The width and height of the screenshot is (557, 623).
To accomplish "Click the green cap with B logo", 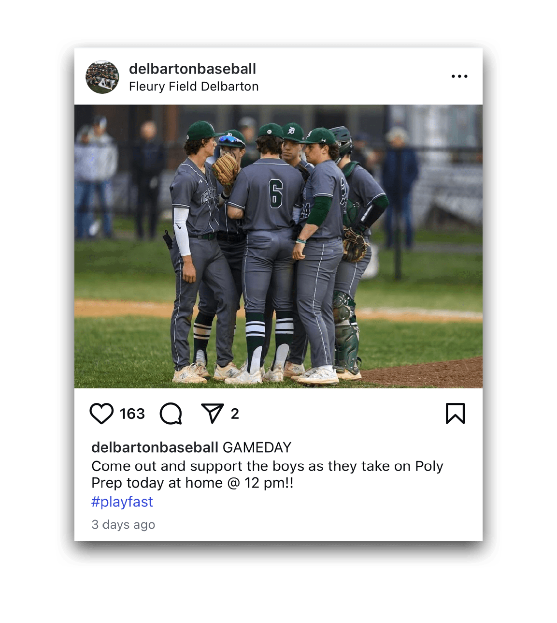I will (293, 132).
